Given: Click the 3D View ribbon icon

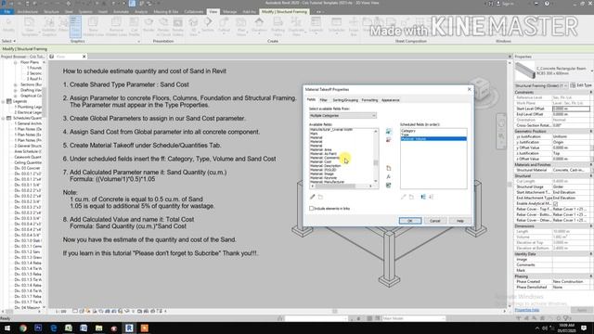Looking at the screenshot, I should 193,27.
